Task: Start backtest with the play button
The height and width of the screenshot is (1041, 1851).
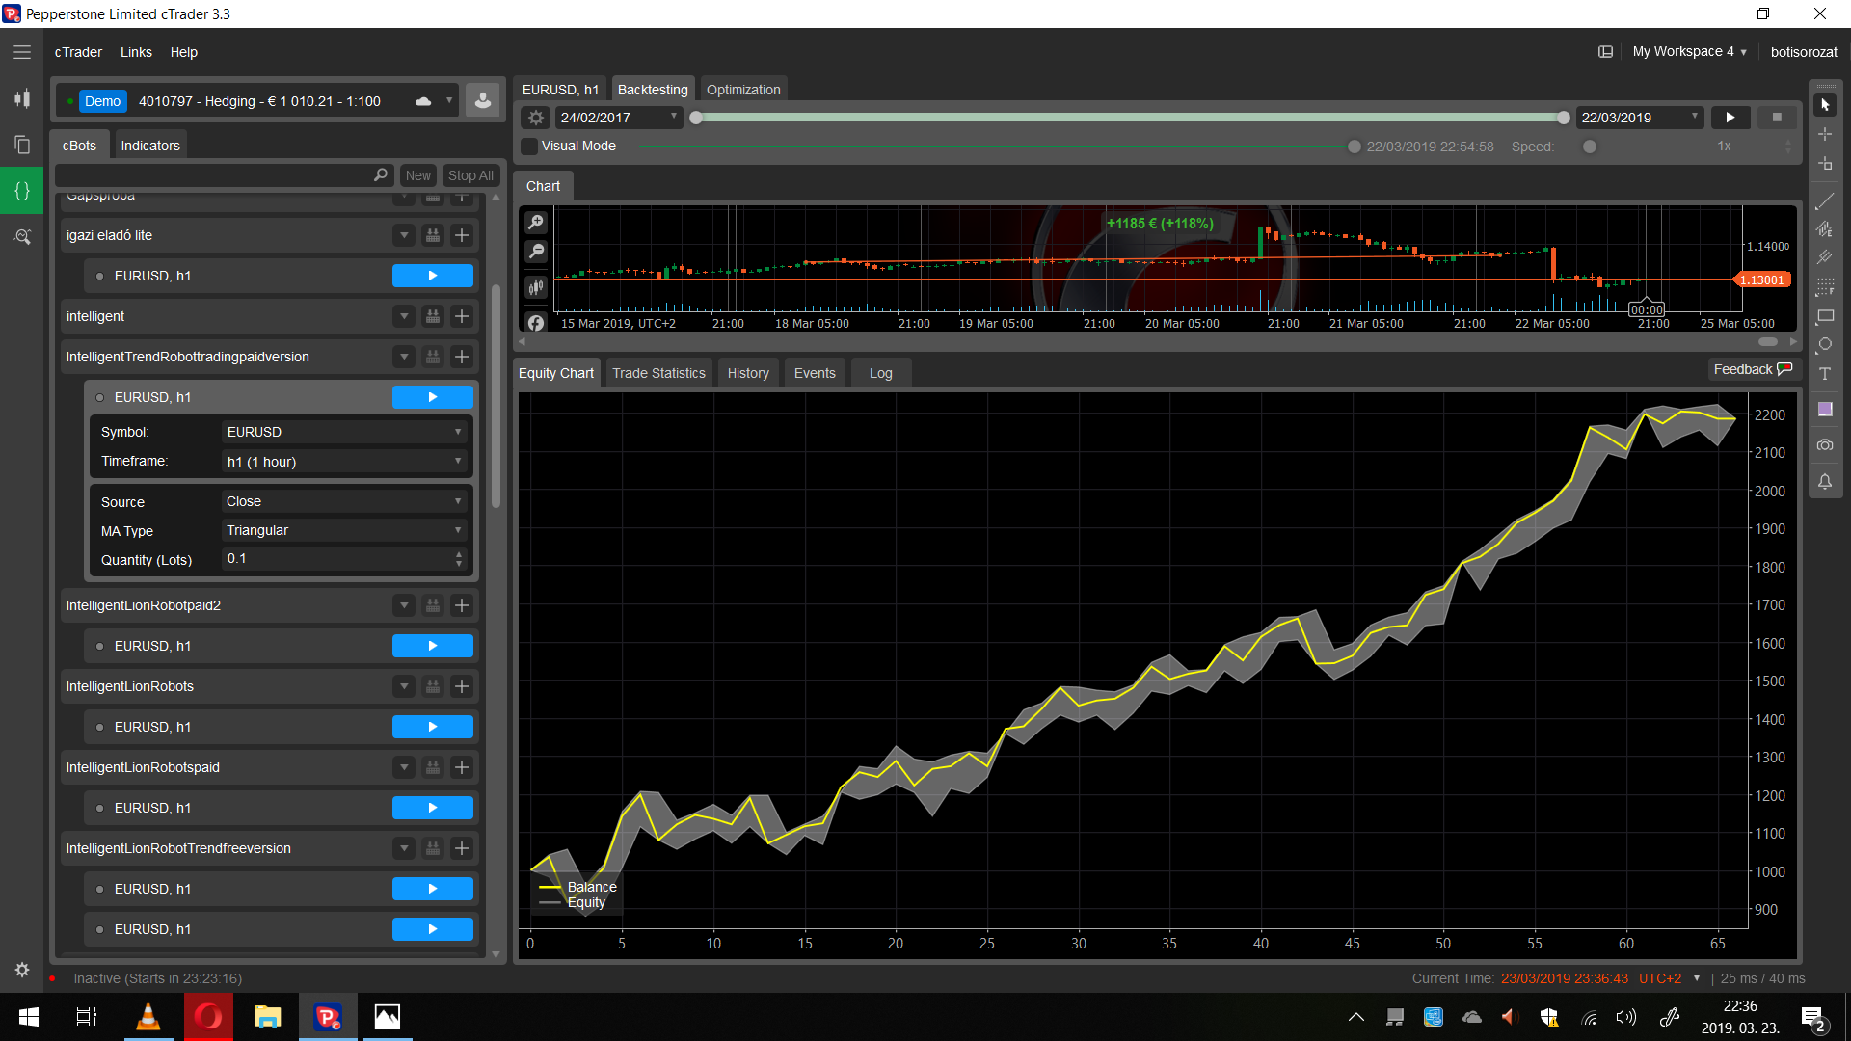Action: point(1730,118)
